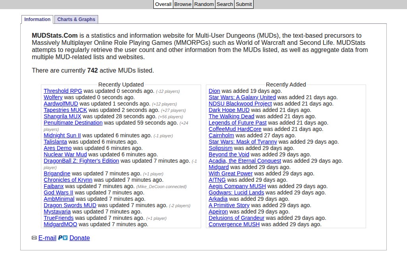This screenshot has height=254, width=407.
Task: Open Legends of Future Past link
Action: coord(238,123)
